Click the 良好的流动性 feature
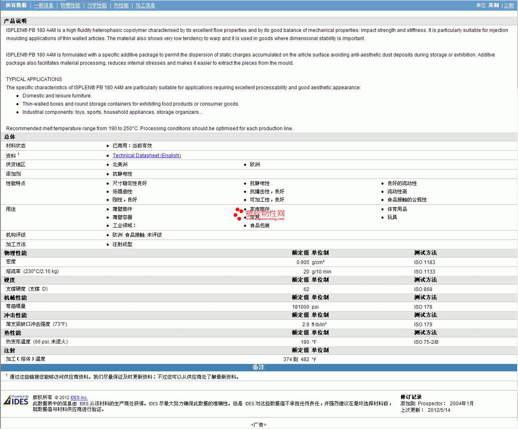The image size is (518, 429). [x=402, y=183]
